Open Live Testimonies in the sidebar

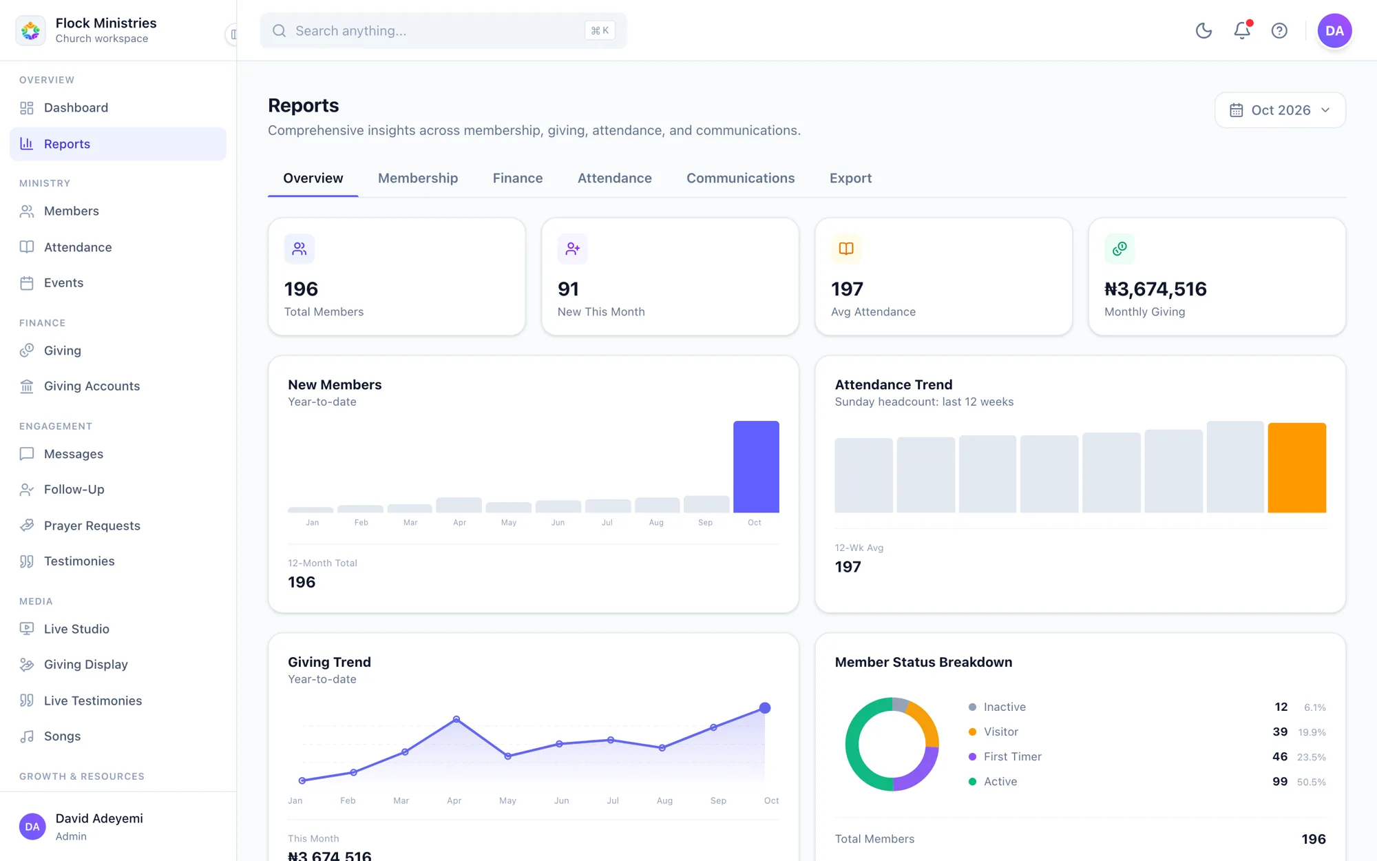(118, 701)
